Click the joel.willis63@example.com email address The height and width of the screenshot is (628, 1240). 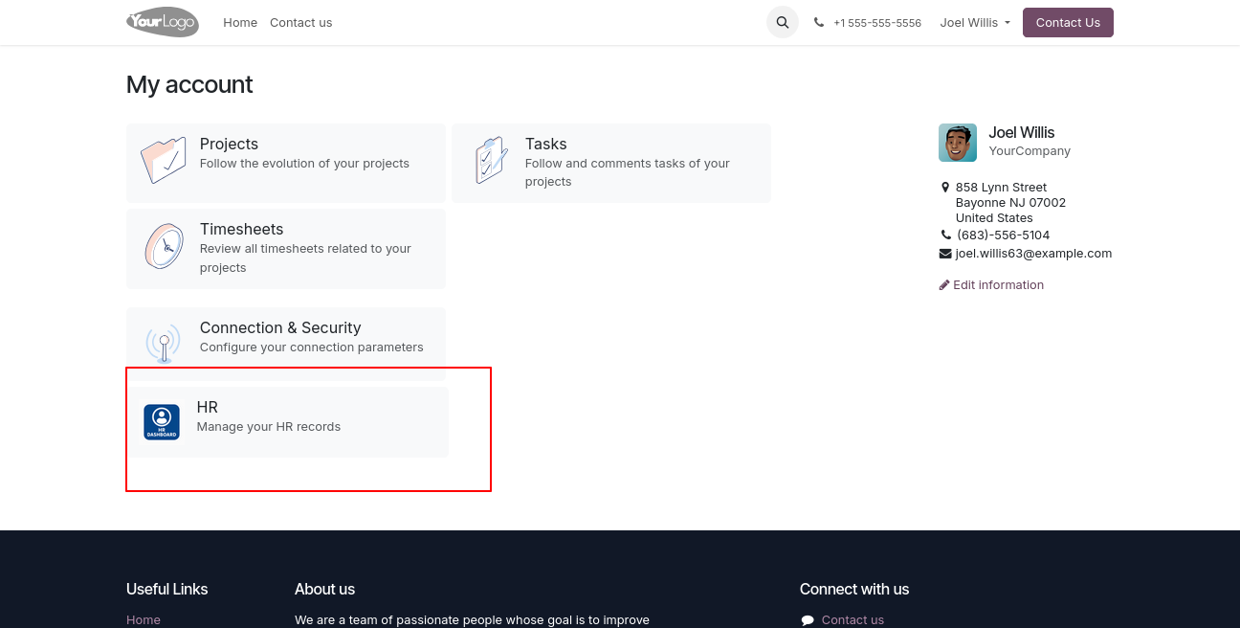1033,254
